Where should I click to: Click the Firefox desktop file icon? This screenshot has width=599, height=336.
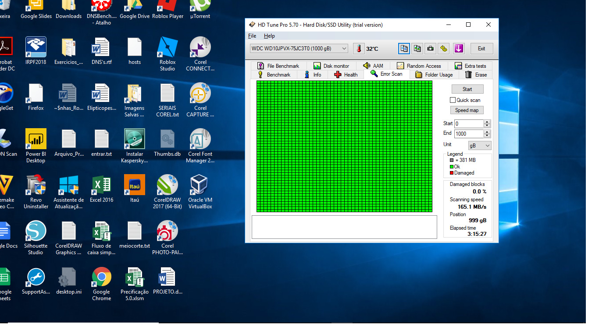(x=36, y=97)
